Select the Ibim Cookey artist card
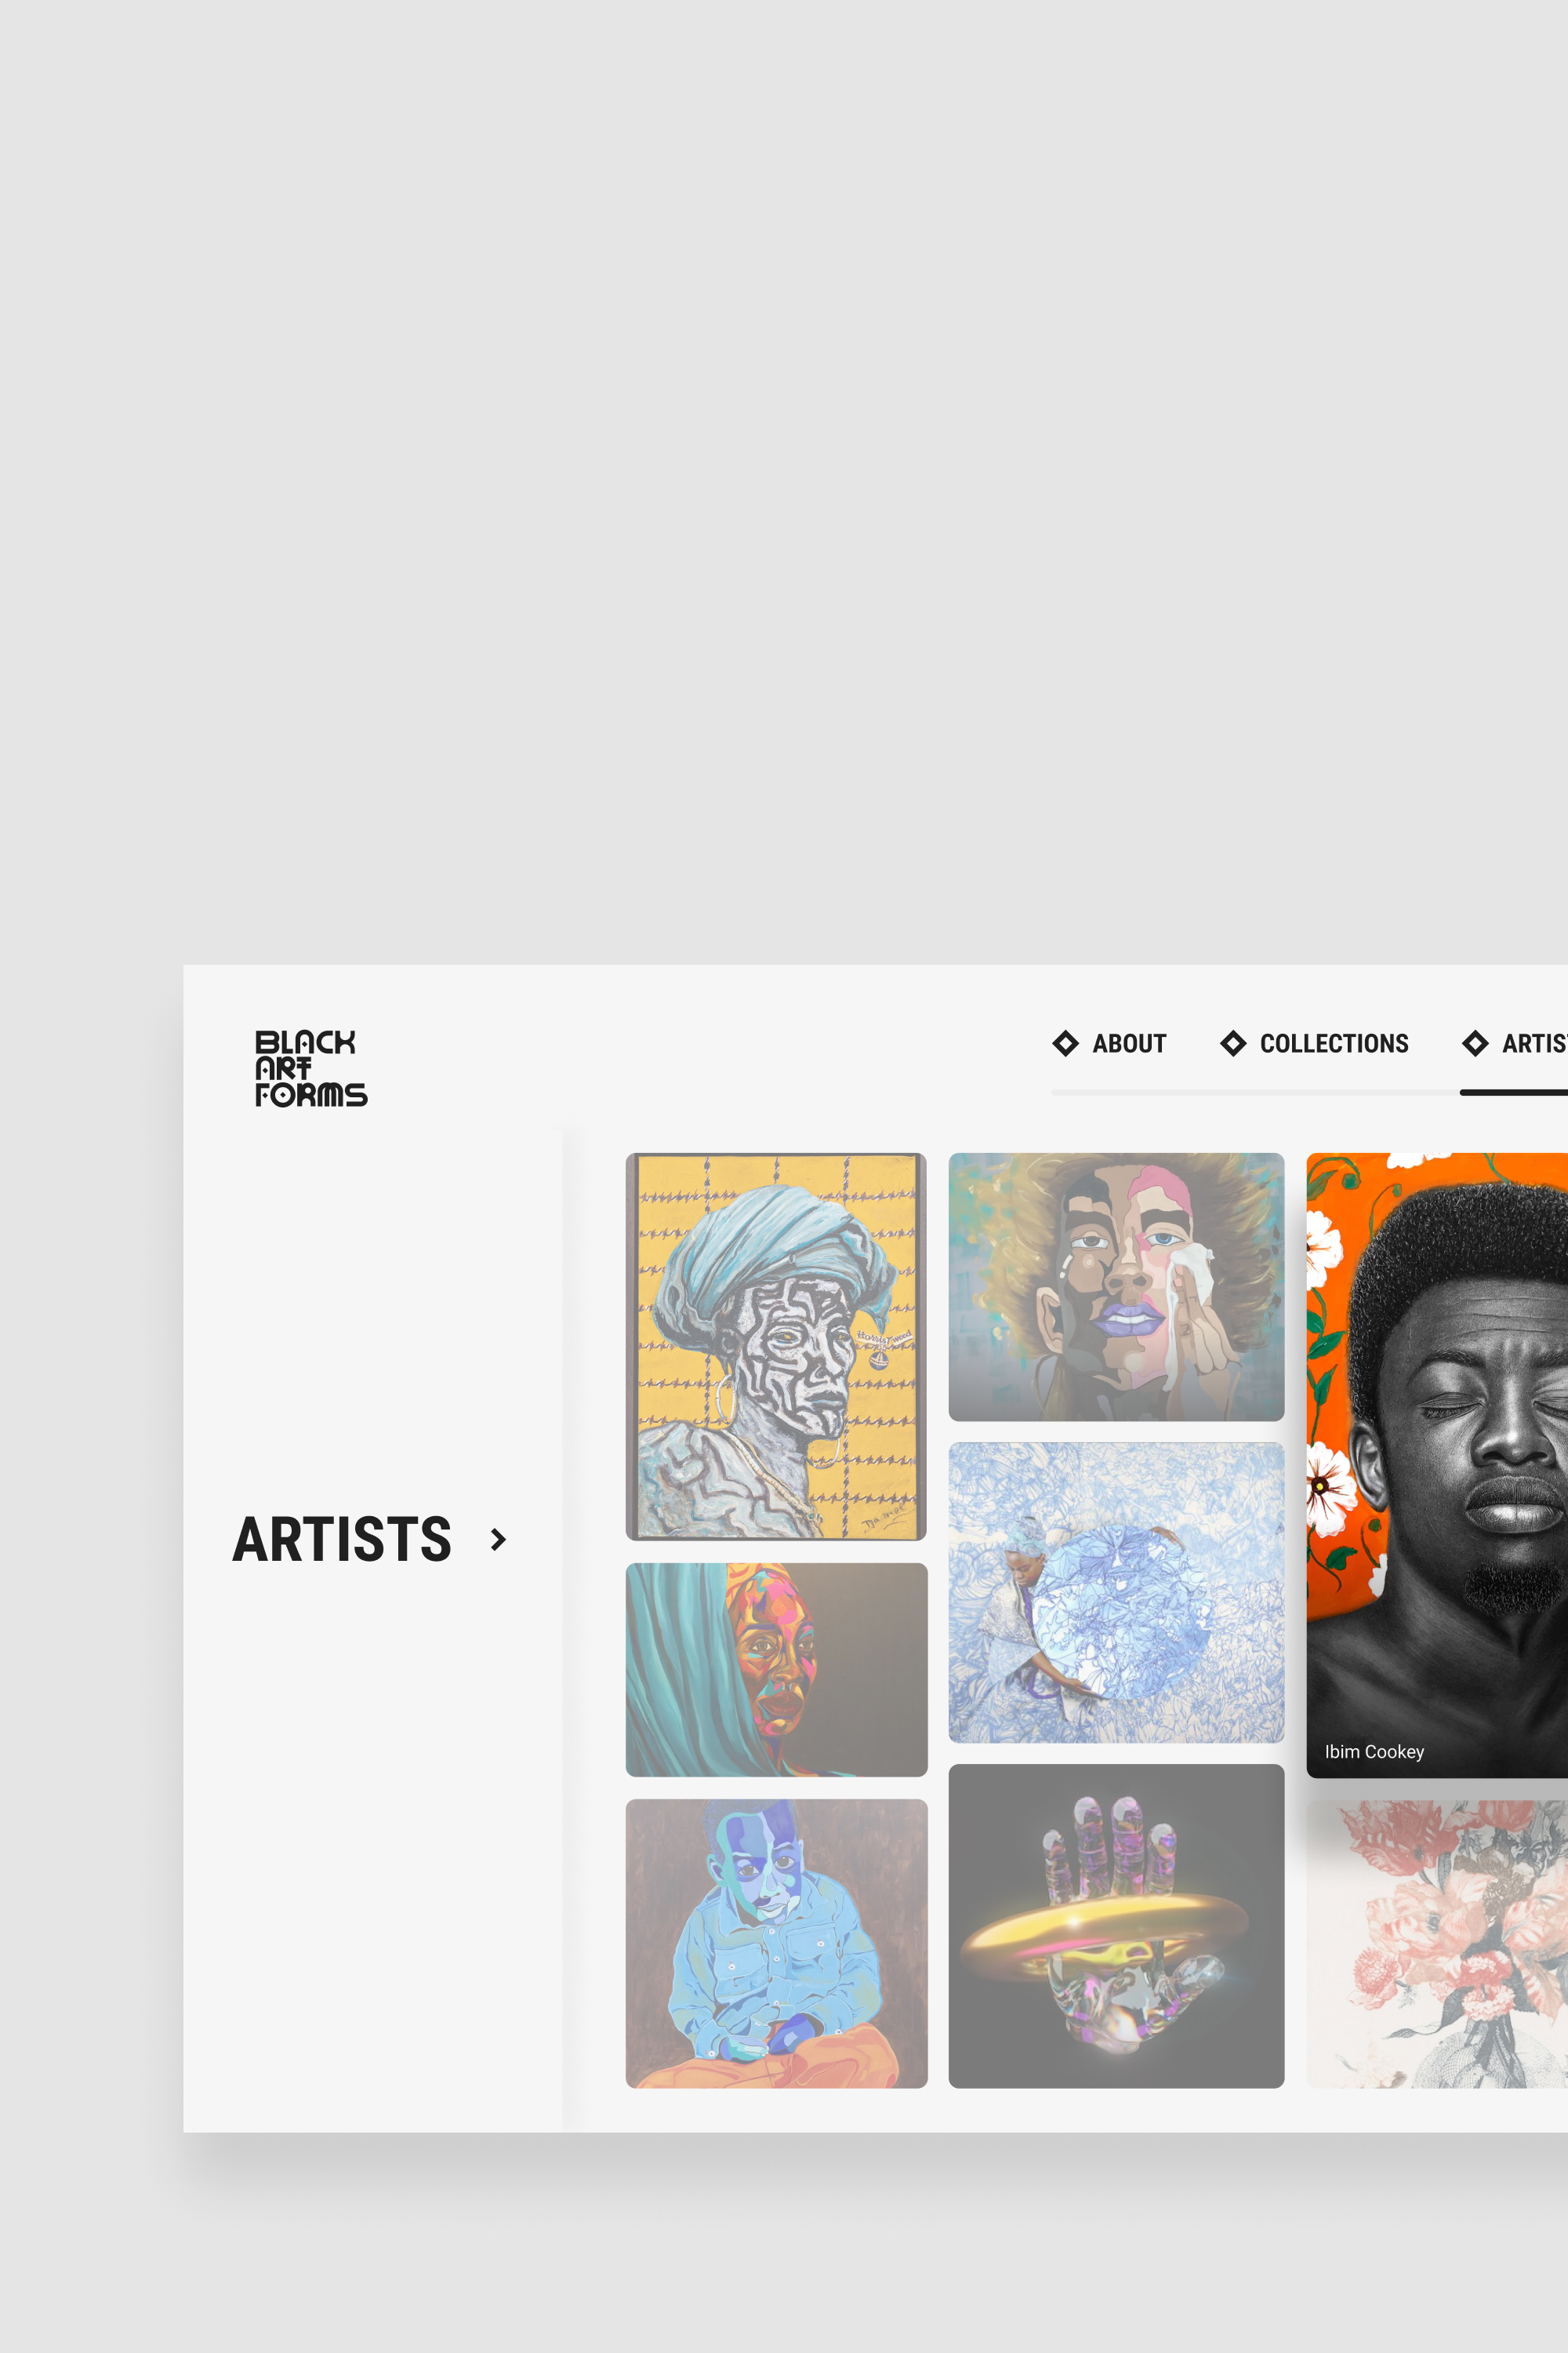The height and width of the screenshot is (2353, 1568). (x=1437, y=1464)
